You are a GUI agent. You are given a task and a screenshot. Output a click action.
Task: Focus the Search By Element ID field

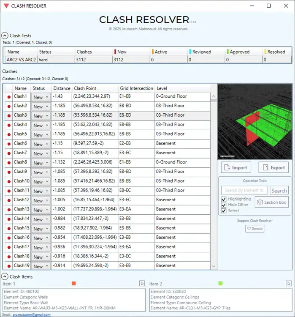click(x=244, y=190)
